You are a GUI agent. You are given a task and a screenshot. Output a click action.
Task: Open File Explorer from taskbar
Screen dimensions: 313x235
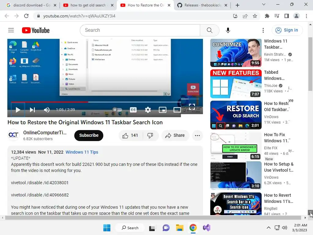(x=180, y=228)
